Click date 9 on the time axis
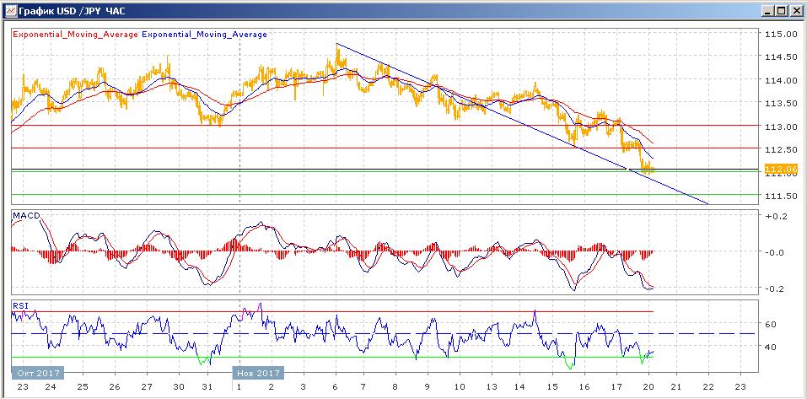807x399 pixels. [428, 386]
